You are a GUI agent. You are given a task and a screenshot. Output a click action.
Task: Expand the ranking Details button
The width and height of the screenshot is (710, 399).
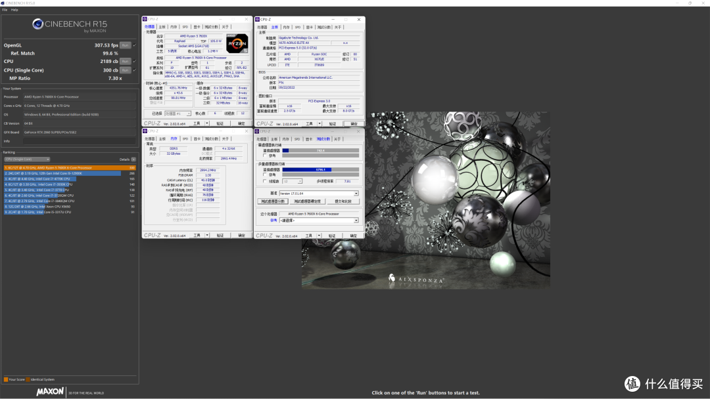click(133, 159)
